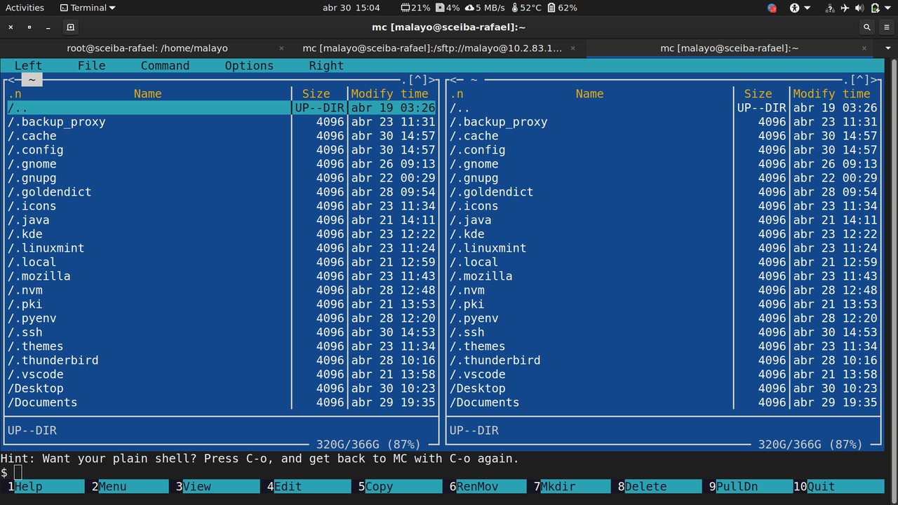
Task: Open the Terminal app menu dropdown
Action: pyautogui.click(x=88, y=8)
